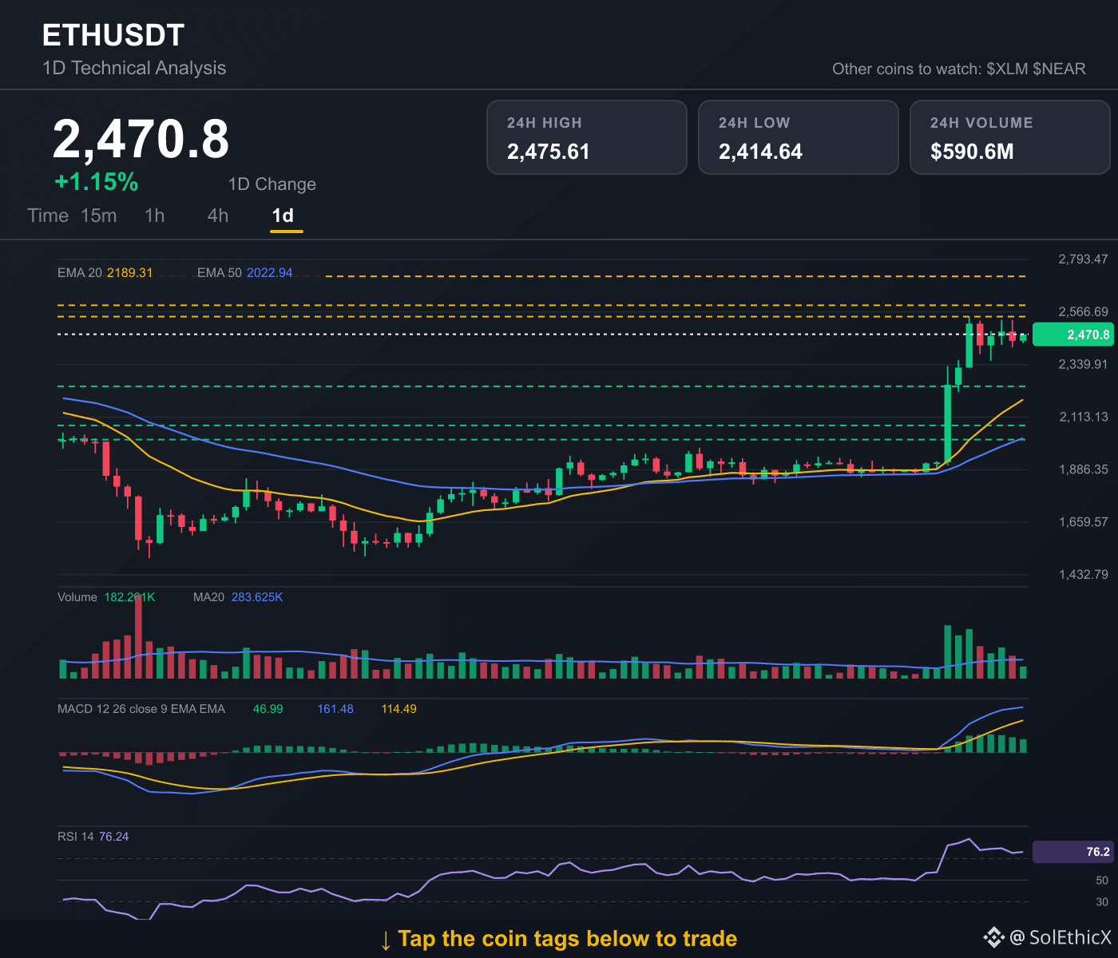
Task: Click the Volume value 182.261K
Action: [130, 597]
